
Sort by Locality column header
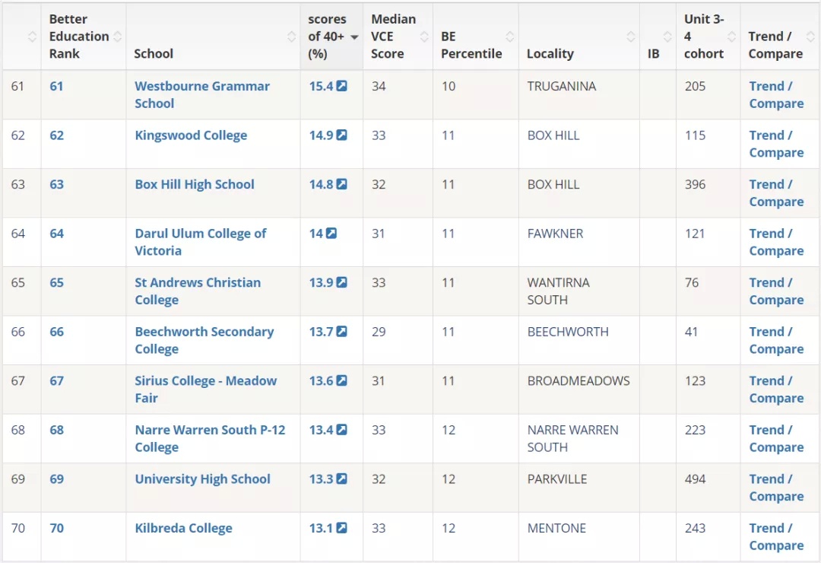631,37
